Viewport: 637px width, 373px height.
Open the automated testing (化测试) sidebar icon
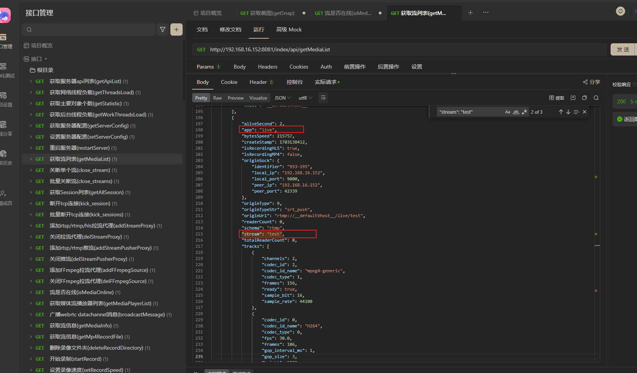[3, 66]
